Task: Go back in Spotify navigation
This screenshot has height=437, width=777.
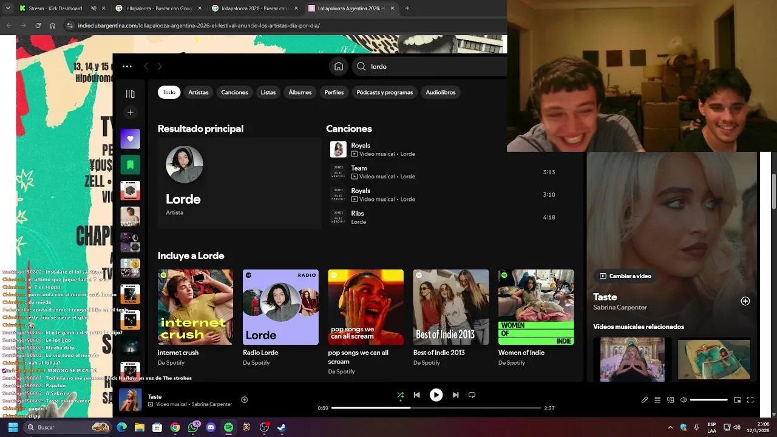Action: pyautogui.click(x=146, y=66)
